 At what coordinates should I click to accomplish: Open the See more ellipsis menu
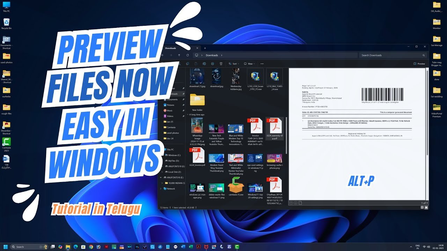click(x=262, y=64)
